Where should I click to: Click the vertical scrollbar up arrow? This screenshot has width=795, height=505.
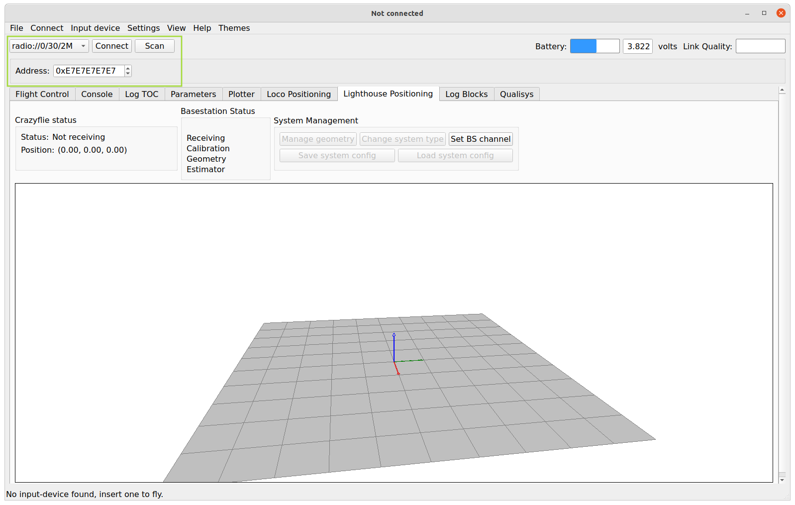point(782,90)
